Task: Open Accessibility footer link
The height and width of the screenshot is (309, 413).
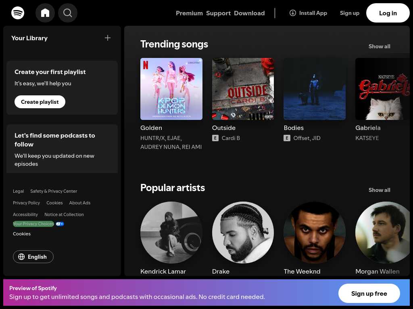Action: tap(25, 214)
